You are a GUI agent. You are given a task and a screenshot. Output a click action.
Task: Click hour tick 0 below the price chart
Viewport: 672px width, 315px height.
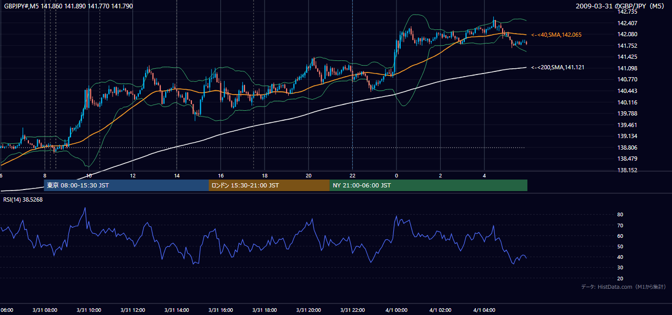click(x=396, y=176)
